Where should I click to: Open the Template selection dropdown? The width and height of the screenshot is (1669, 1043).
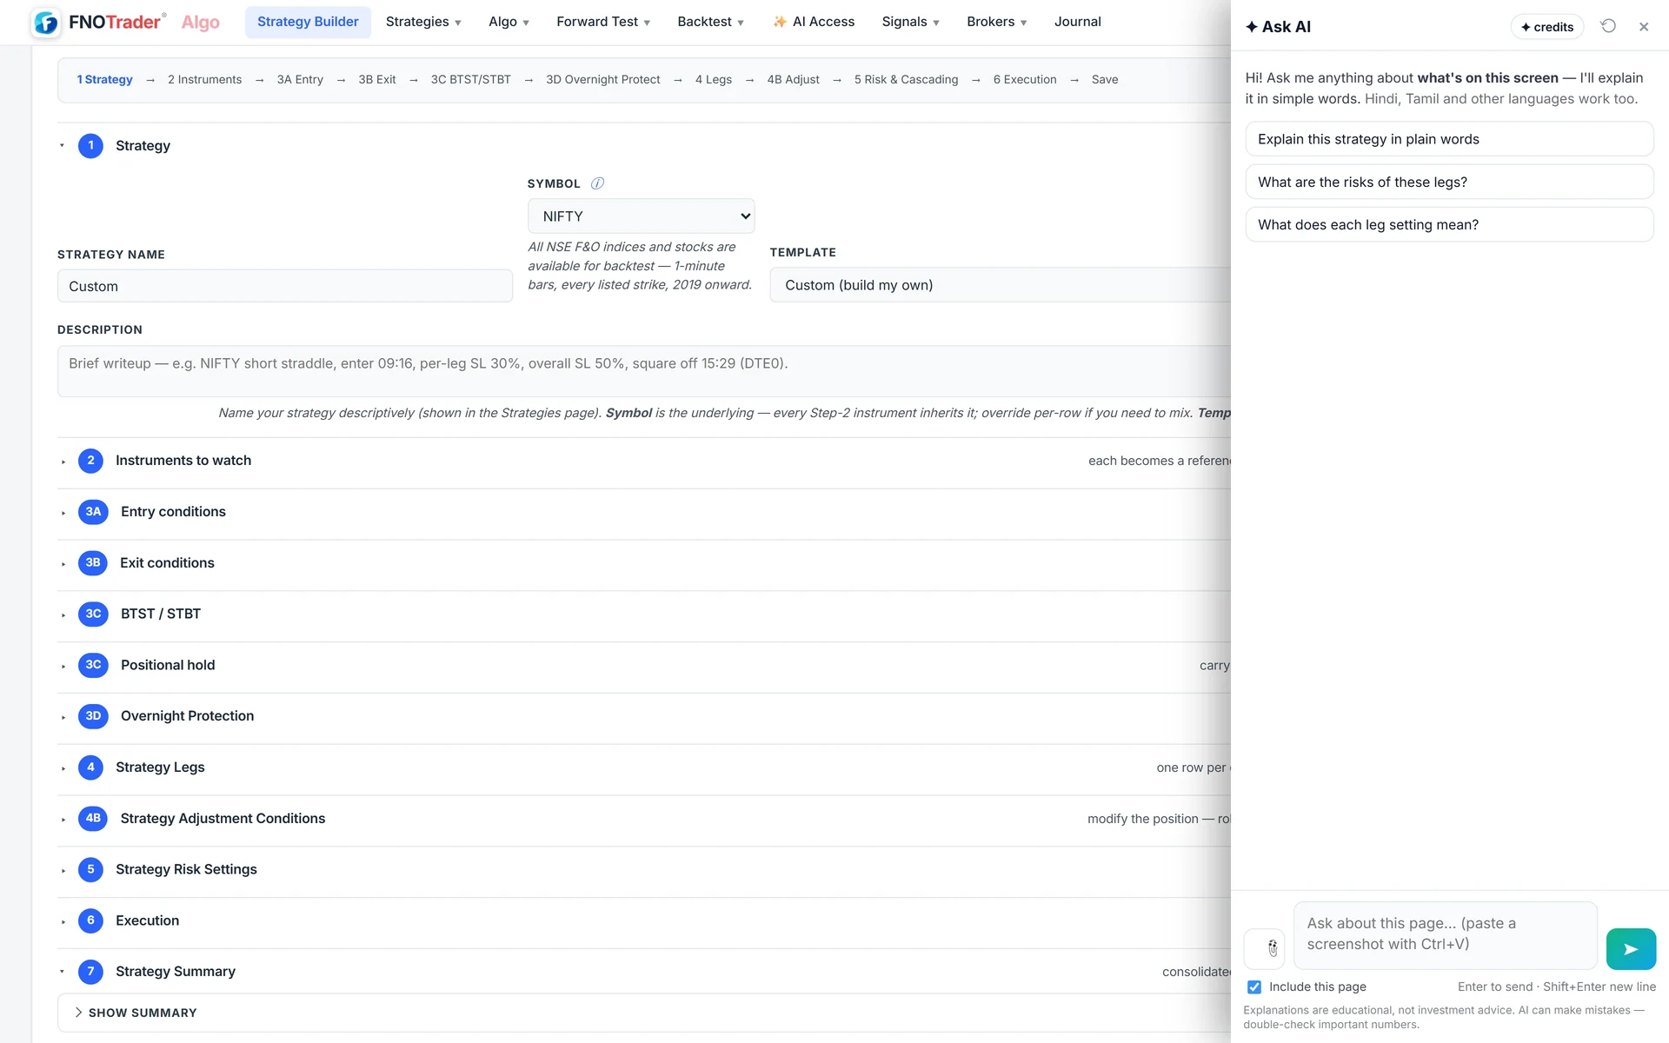coord(1000,285)
